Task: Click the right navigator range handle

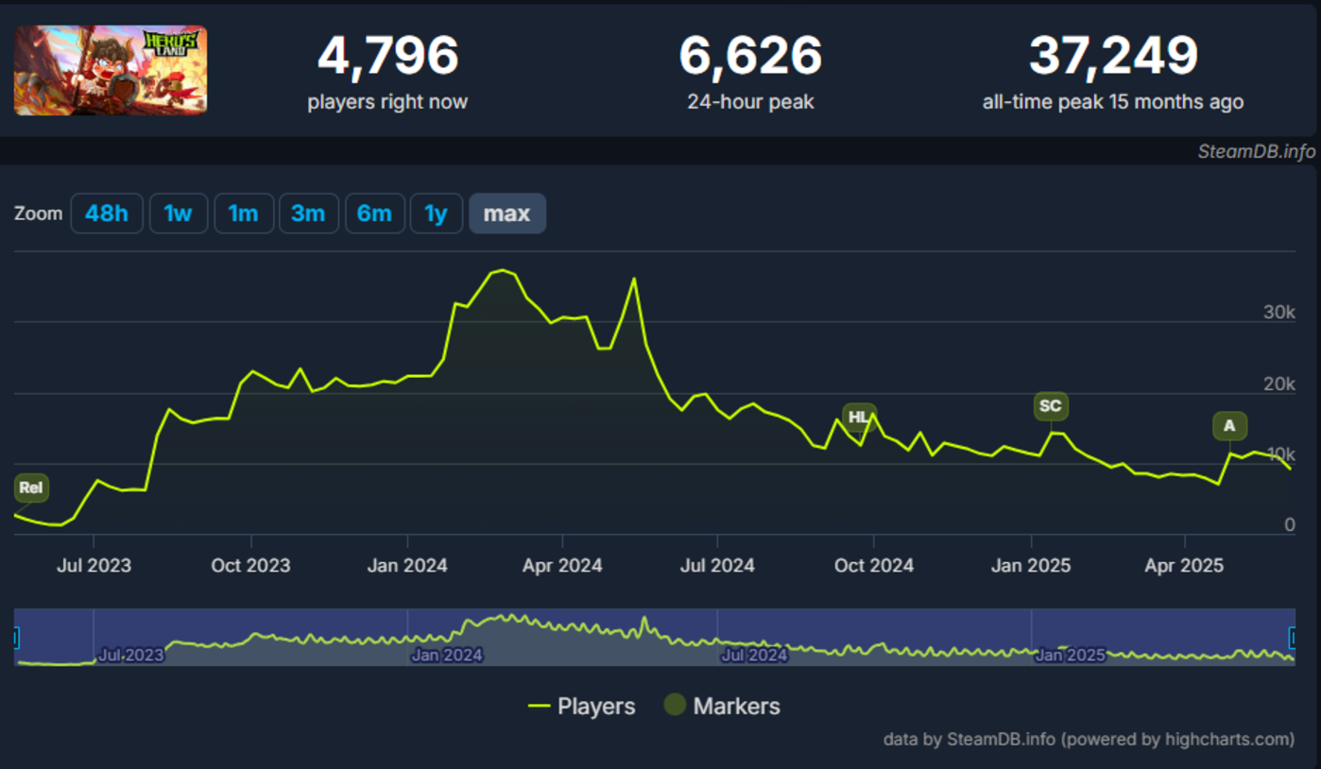Action: [x=1292, y=639]
